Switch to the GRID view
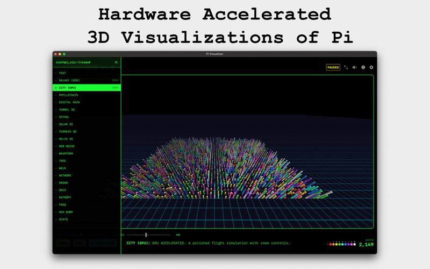This screenshot has width=430, height=269. point(87,190)
